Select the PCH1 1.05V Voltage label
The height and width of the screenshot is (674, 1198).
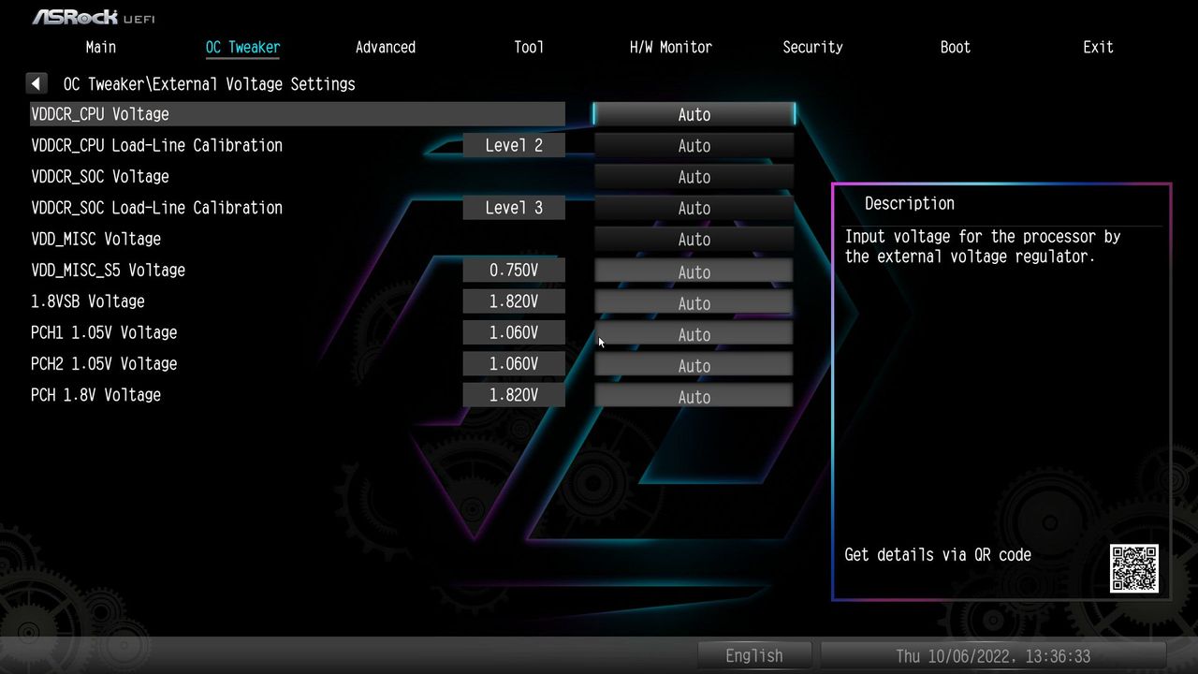click(104, 332)
